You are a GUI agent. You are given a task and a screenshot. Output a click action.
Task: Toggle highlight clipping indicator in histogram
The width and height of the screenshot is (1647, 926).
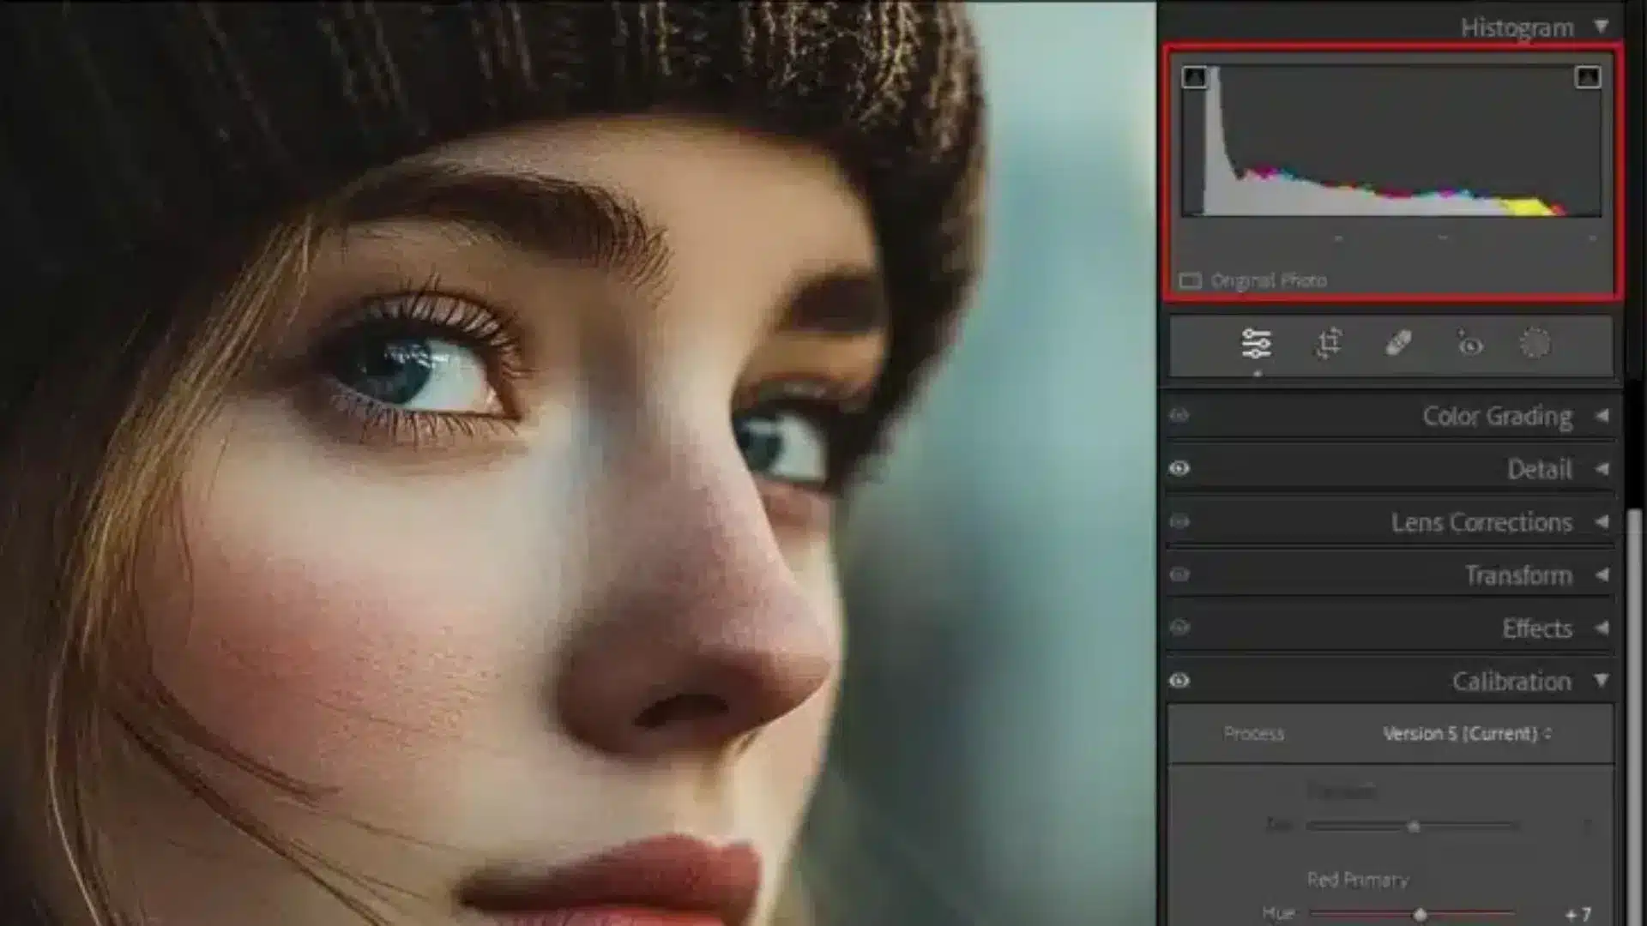[x=1588, y=77]
